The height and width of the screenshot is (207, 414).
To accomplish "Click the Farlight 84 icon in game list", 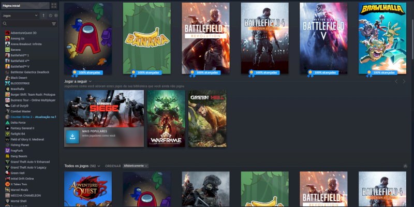I will coord(7,134).
